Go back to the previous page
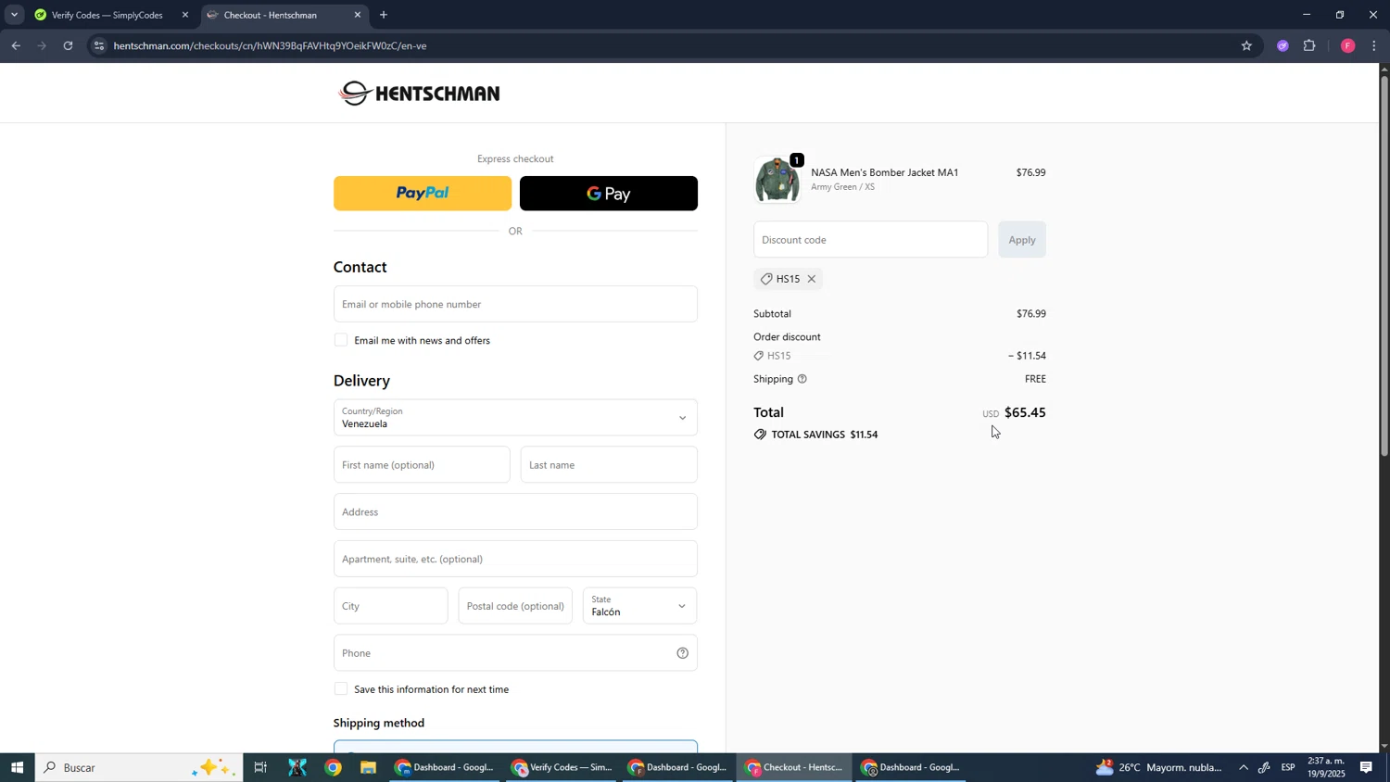Screen dimensions: 1390x782 tap(16, 45)
